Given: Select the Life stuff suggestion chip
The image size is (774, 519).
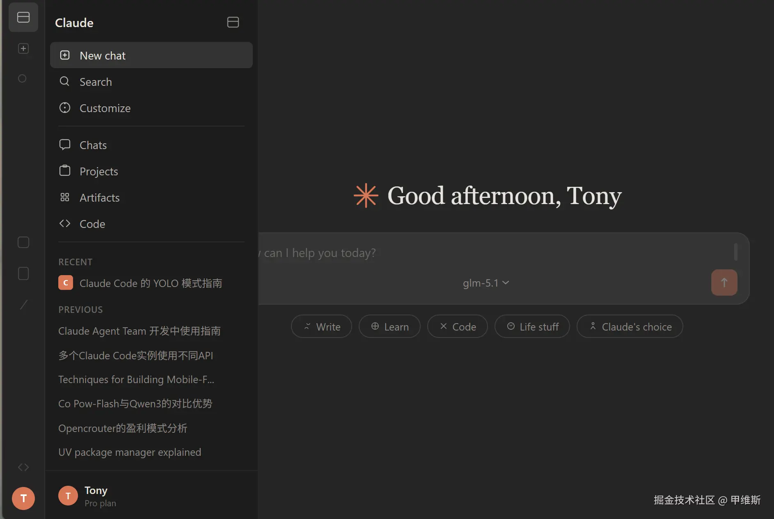Looking at the screenshot, I should coord(532,326).
